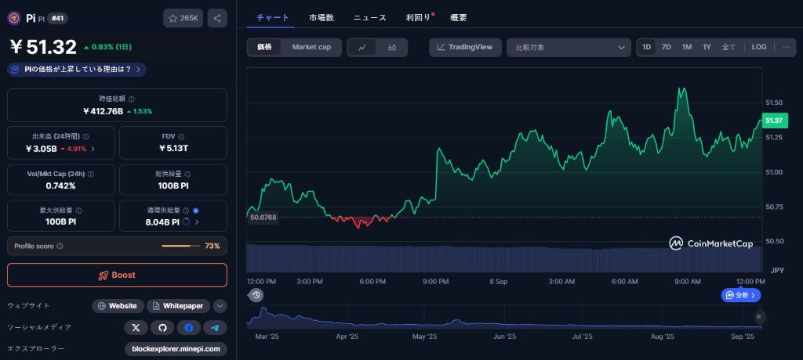Expand the 8.04B PI supply chevron
This screenshot has width=803, height=360.
197,222
